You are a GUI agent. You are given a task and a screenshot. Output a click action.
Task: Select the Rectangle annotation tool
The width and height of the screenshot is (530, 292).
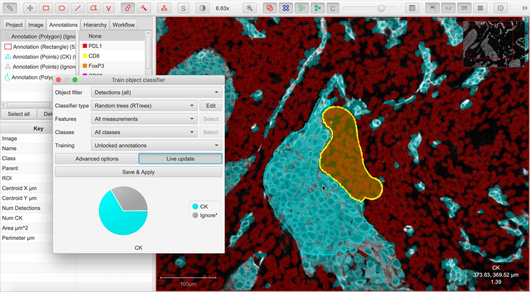tap(46, 8)
